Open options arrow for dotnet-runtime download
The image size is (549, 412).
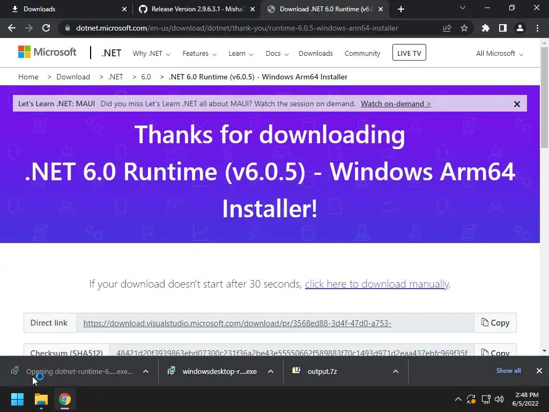click(x=146, y=371)
